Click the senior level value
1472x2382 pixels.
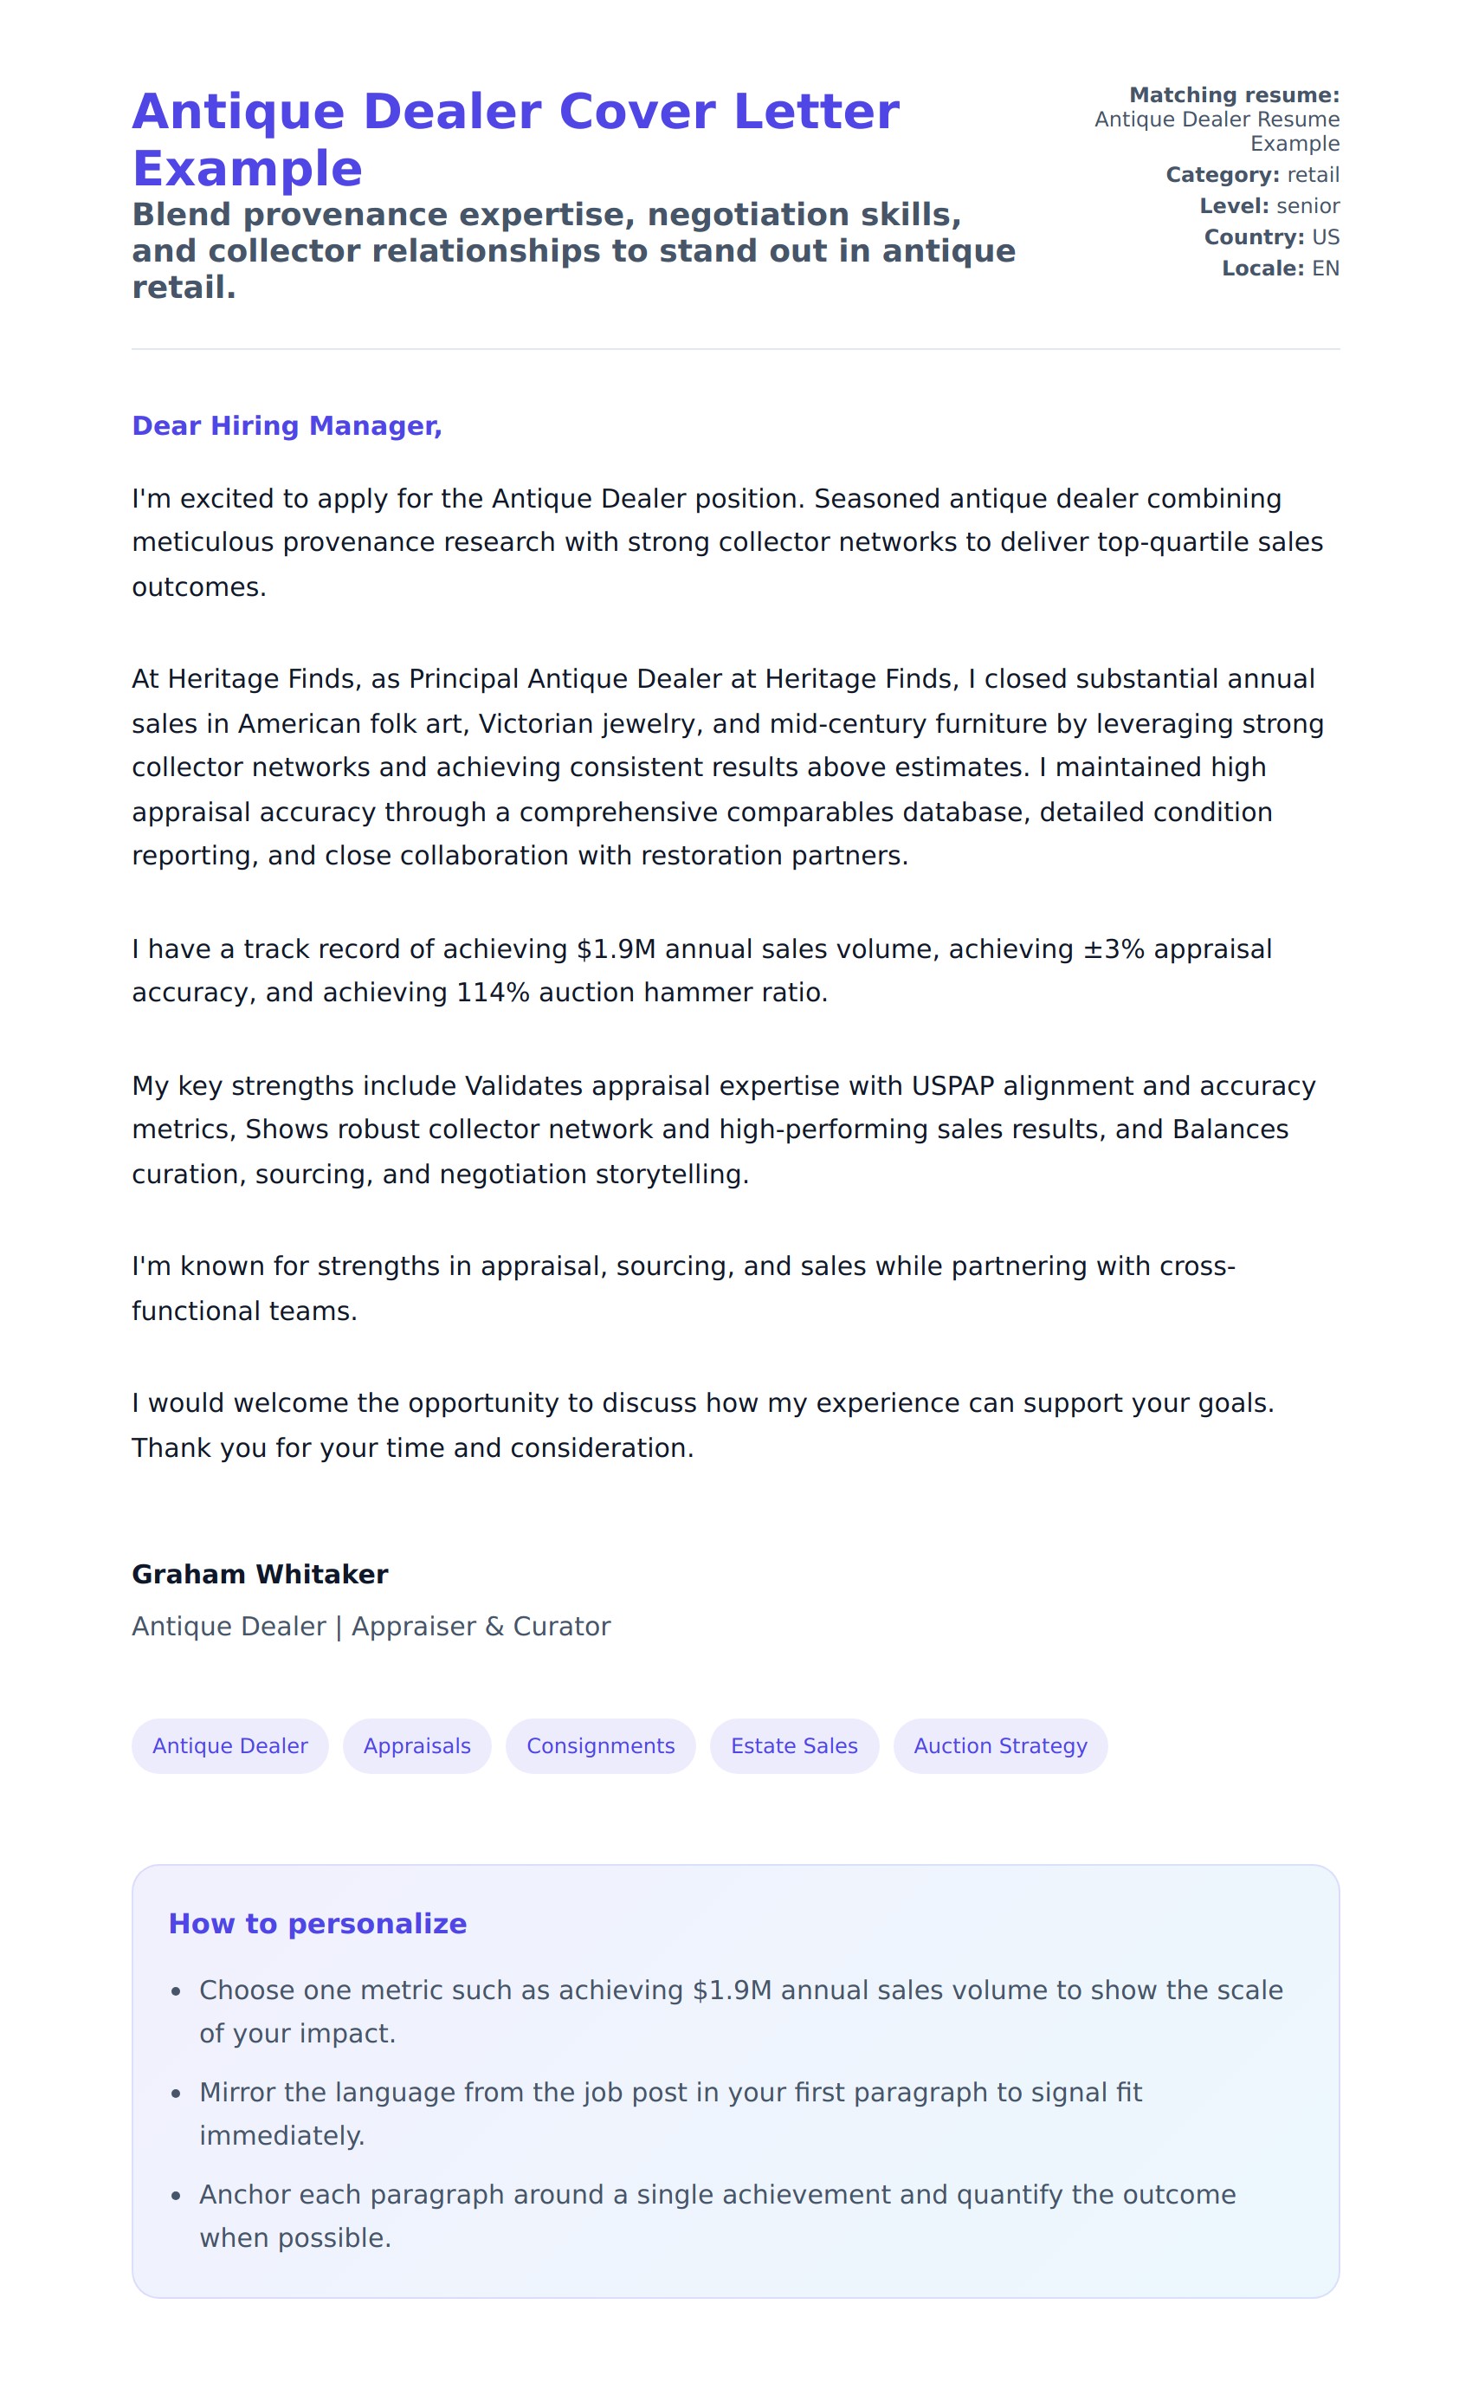(x=1307, y=206)
